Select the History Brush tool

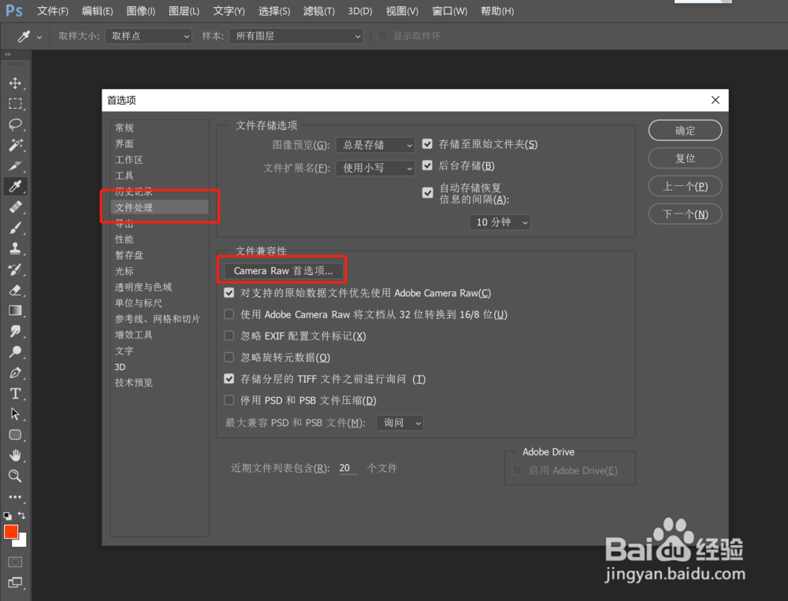coord(15,269)
